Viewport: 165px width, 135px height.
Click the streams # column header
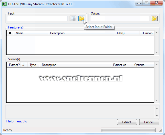24,65
